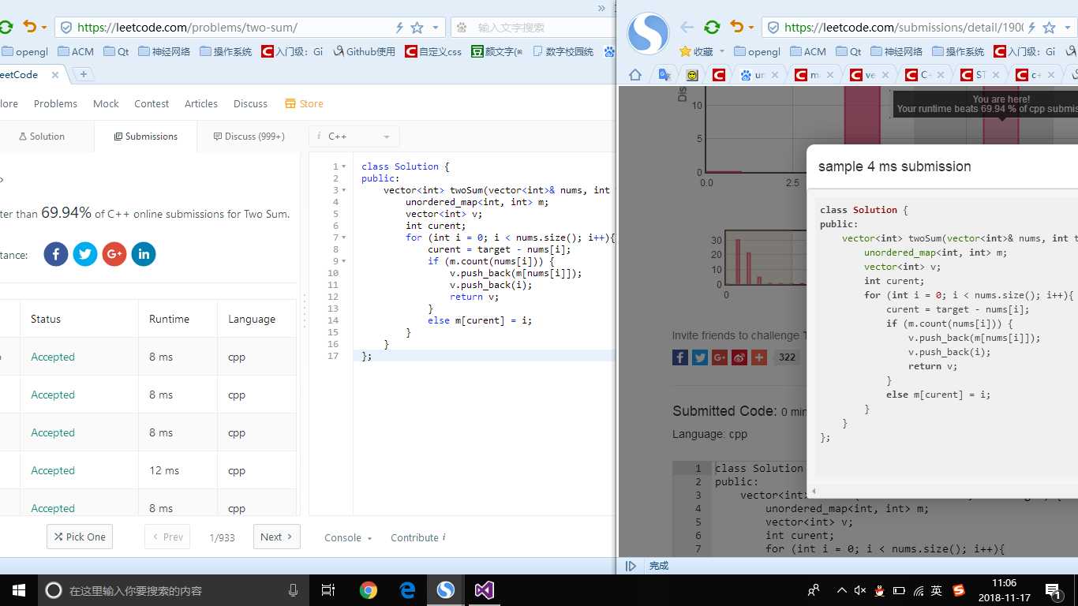Show hidden system tray icons
This screenshot has height=606, width=1078.
[x=841, y=590]
